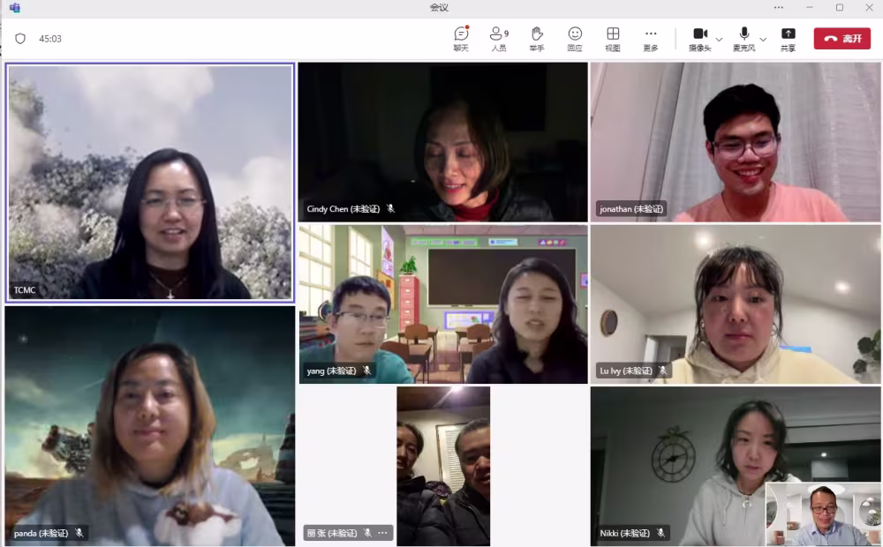883x547 pixels.
Task: Leave the meeting with the red 离开 button
Action: pyautogui.click(x=841, y=39)
